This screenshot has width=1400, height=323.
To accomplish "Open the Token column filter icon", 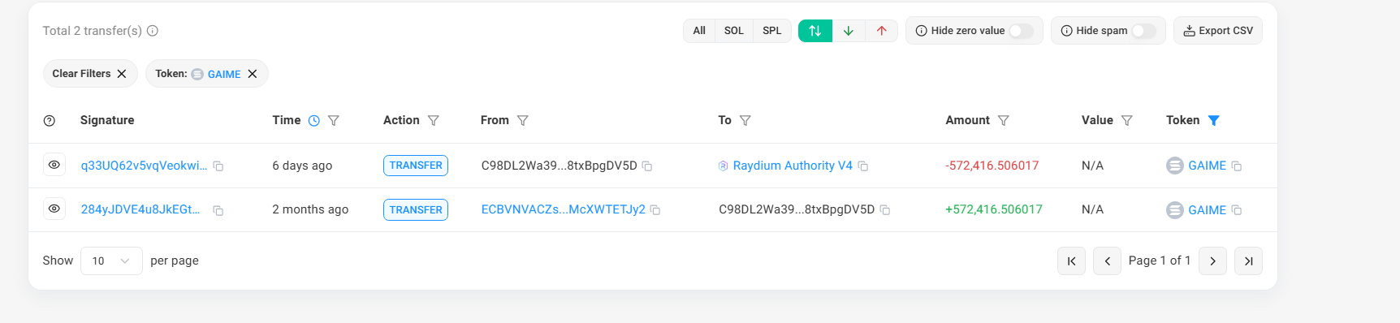I will pos(1214,120).
